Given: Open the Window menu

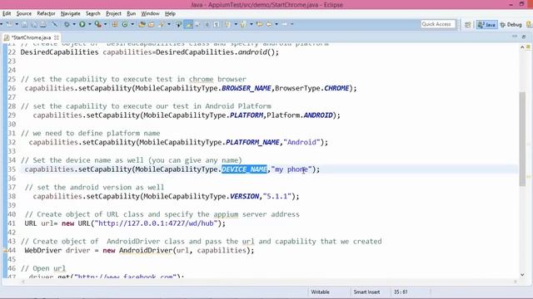Looking at the screenshot, I should tap(150, 13).
